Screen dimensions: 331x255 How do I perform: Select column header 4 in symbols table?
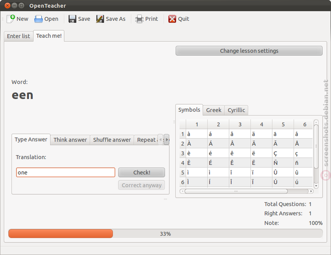pyautogui.click(x=262, y=125)
